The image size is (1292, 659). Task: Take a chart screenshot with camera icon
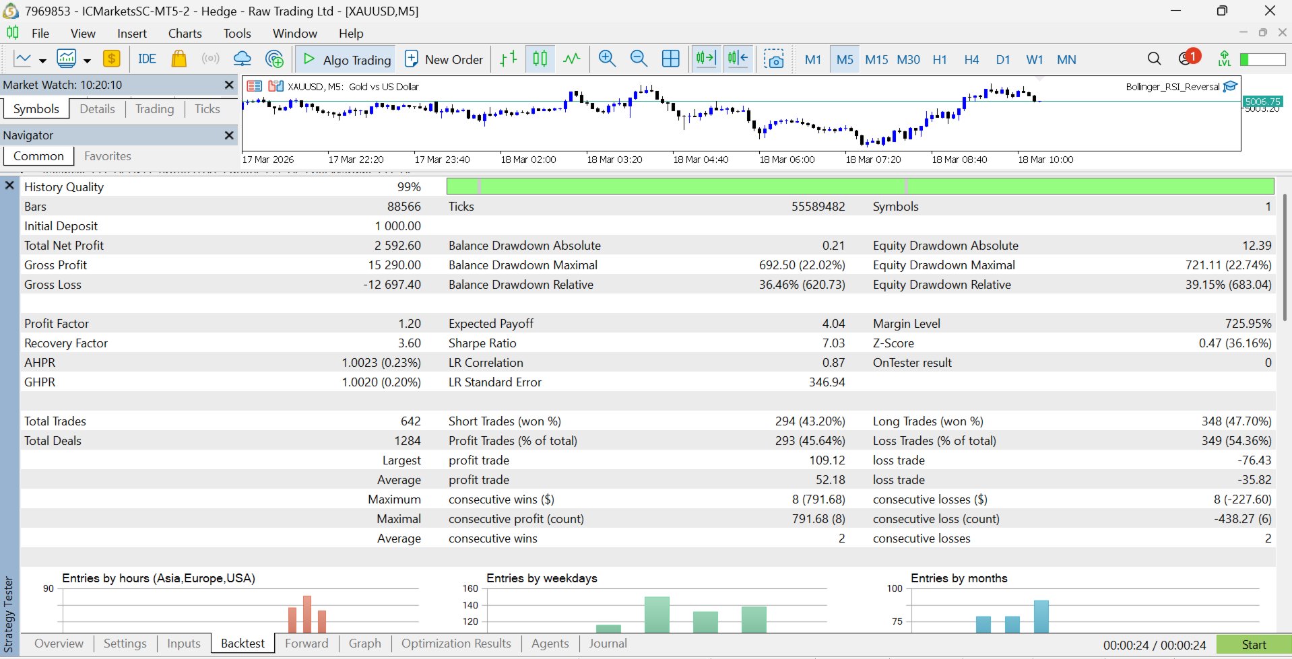coord(774,59)
